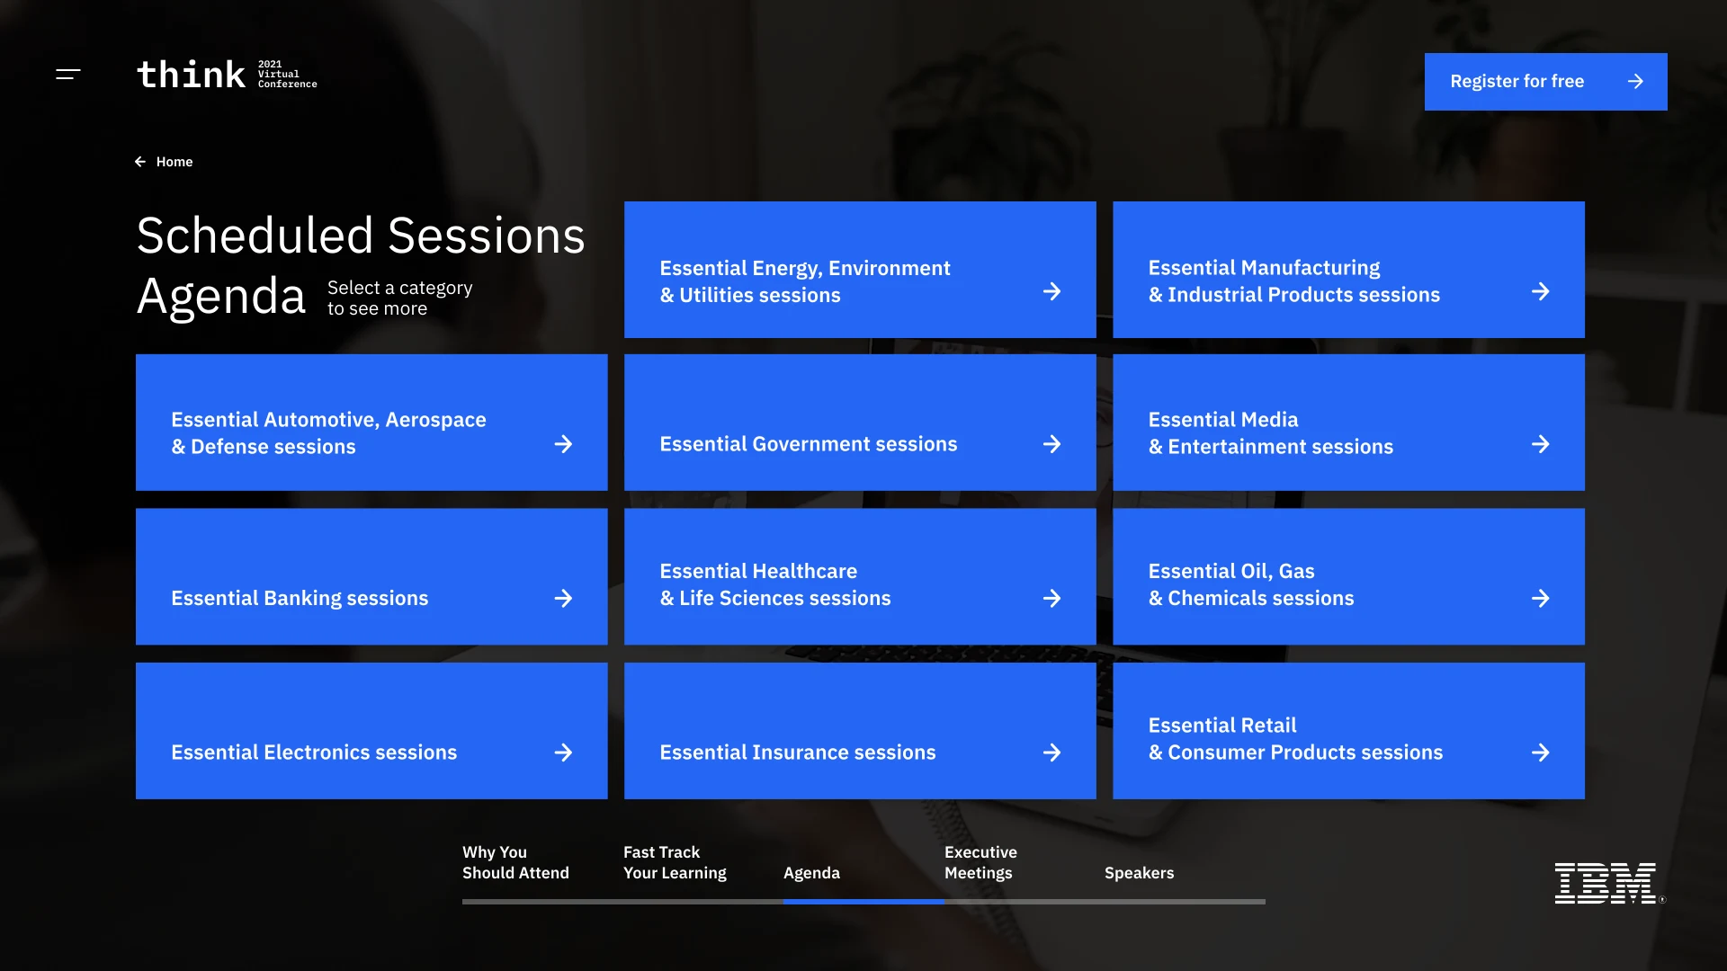Image resolution: width=1727 pixels, height=971 pixels.
Task: Open Essential Government sessions text
Action: 808,444
